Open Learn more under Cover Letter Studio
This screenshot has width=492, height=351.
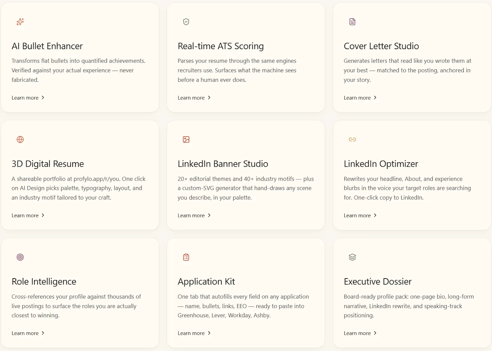pos(360,98)
